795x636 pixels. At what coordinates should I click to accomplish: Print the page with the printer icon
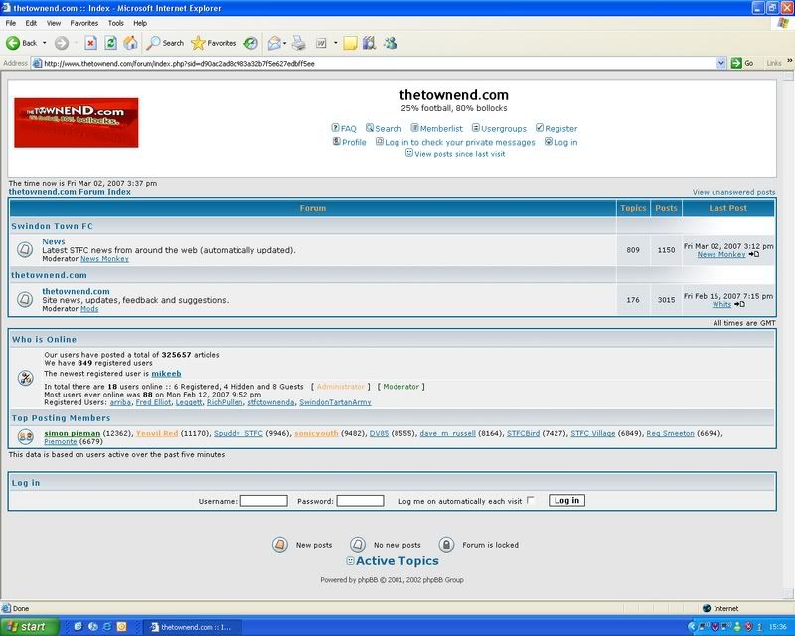coord(299,43)
